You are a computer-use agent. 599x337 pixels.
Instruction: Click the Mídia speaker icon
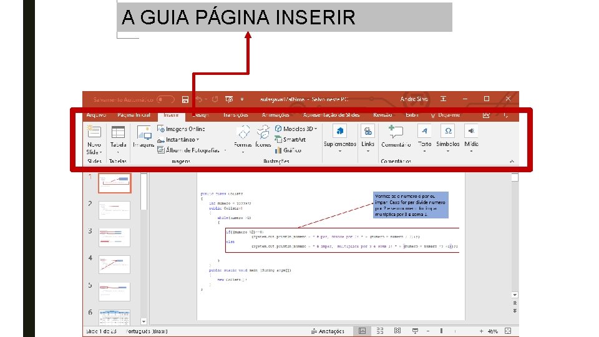472,131
